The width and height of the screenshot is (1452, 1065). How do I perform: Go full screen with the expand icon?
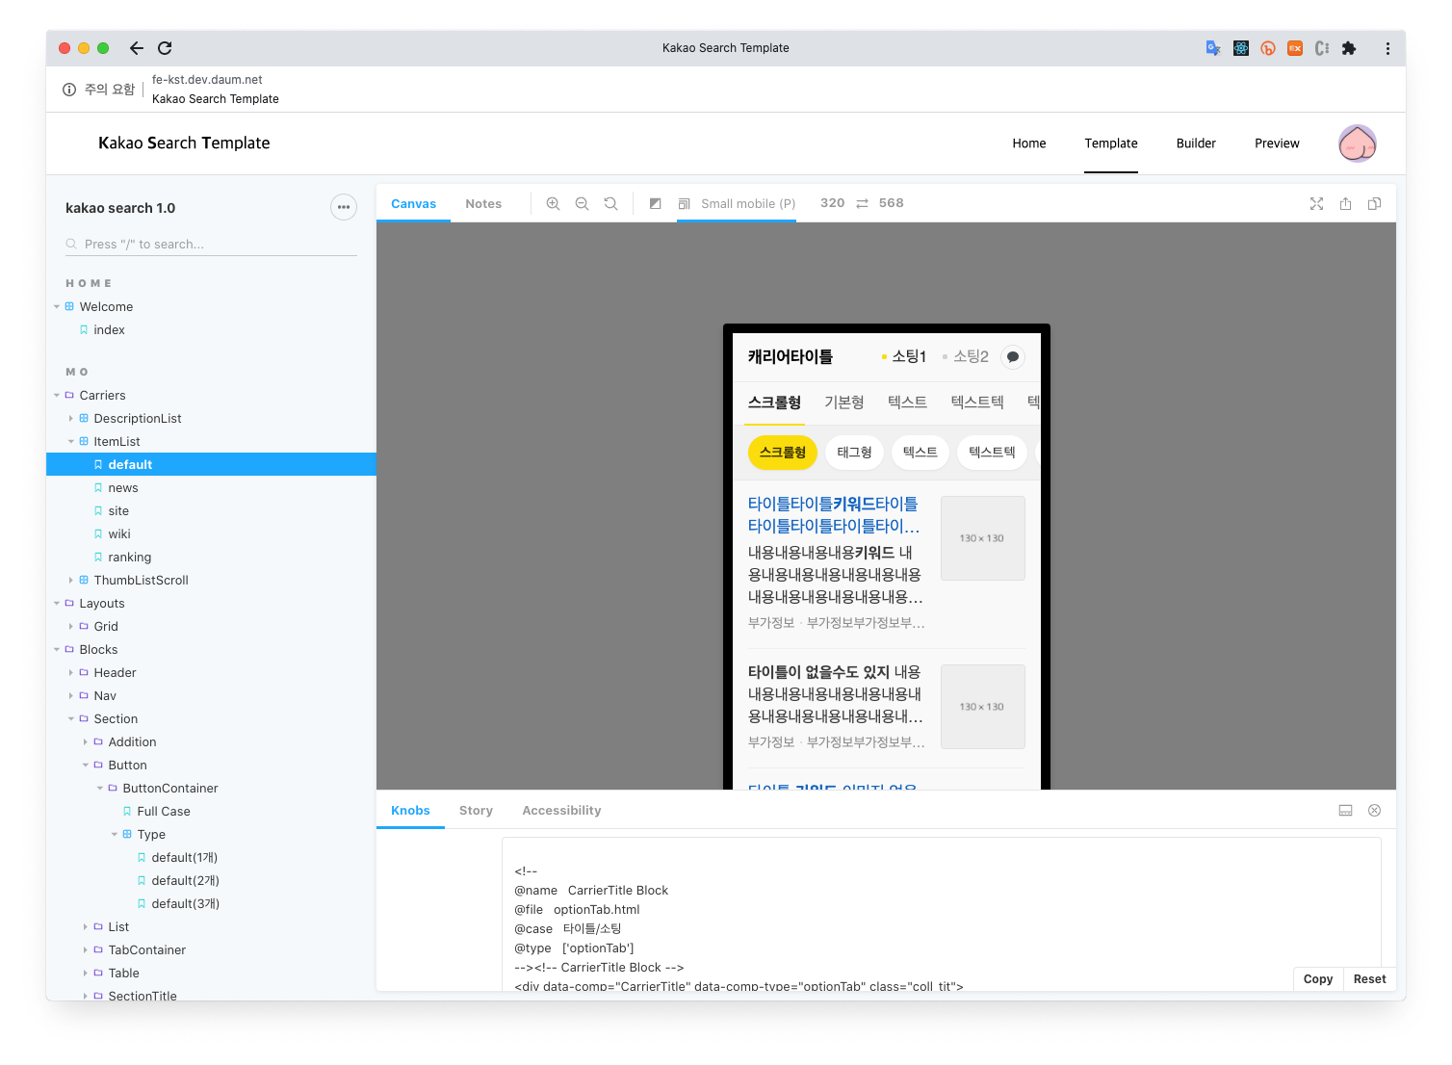pos(1316,203)
